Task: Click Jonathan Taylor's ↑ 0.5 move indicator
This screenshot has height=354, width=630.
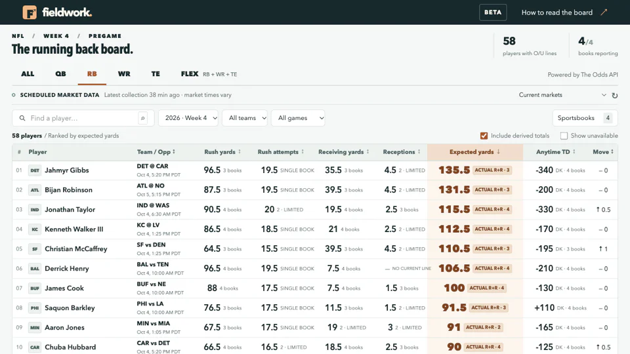Action: (x=603, y=210)
